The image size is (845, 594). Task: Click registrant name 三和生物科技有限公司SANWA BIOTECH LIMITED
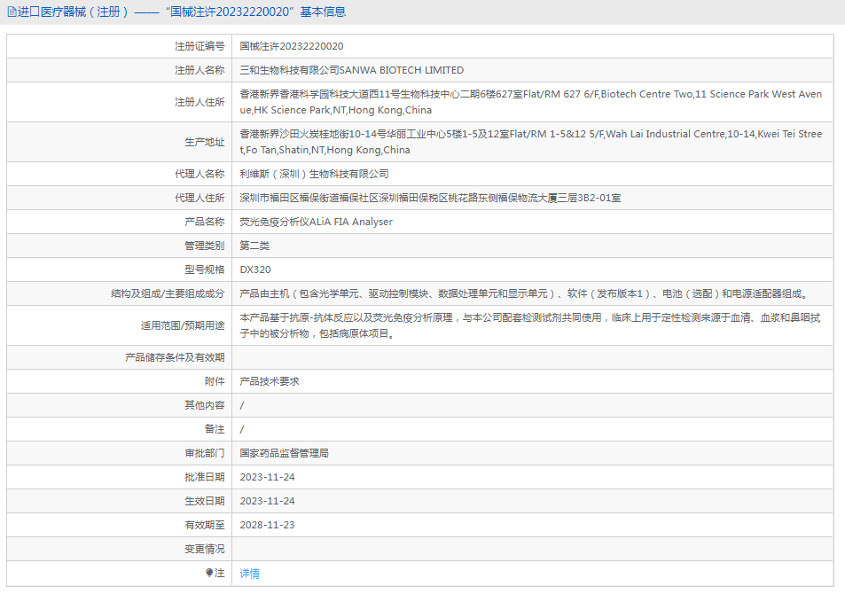[352, 70]
